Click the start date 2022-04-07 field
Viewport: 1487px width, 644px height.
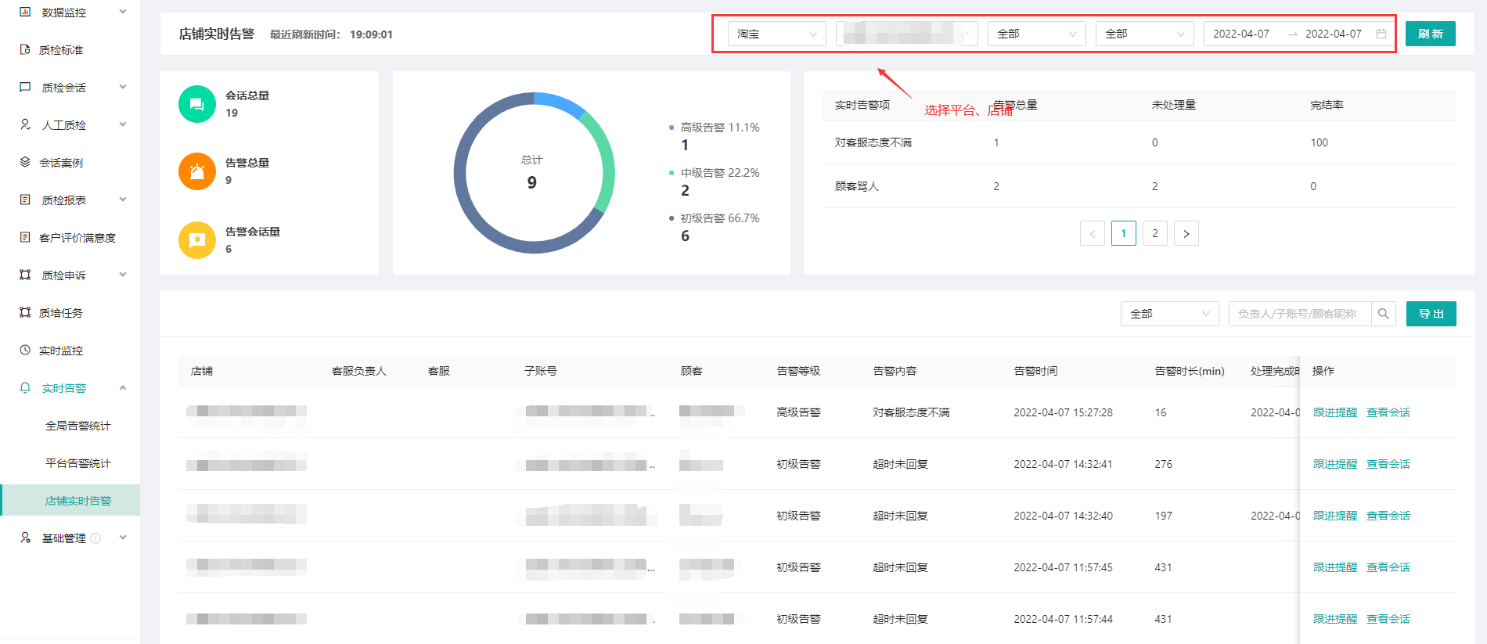[x=1241, y=34]
